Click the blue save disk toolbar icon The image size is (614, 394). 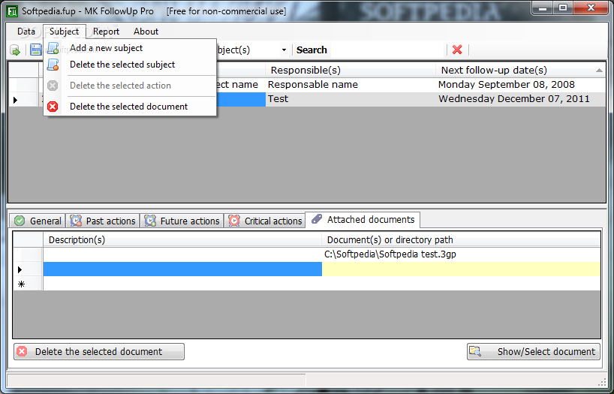tap(35, 50)
